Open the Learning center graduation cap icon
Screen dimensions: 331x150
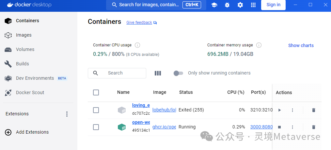tap(214, 5)
